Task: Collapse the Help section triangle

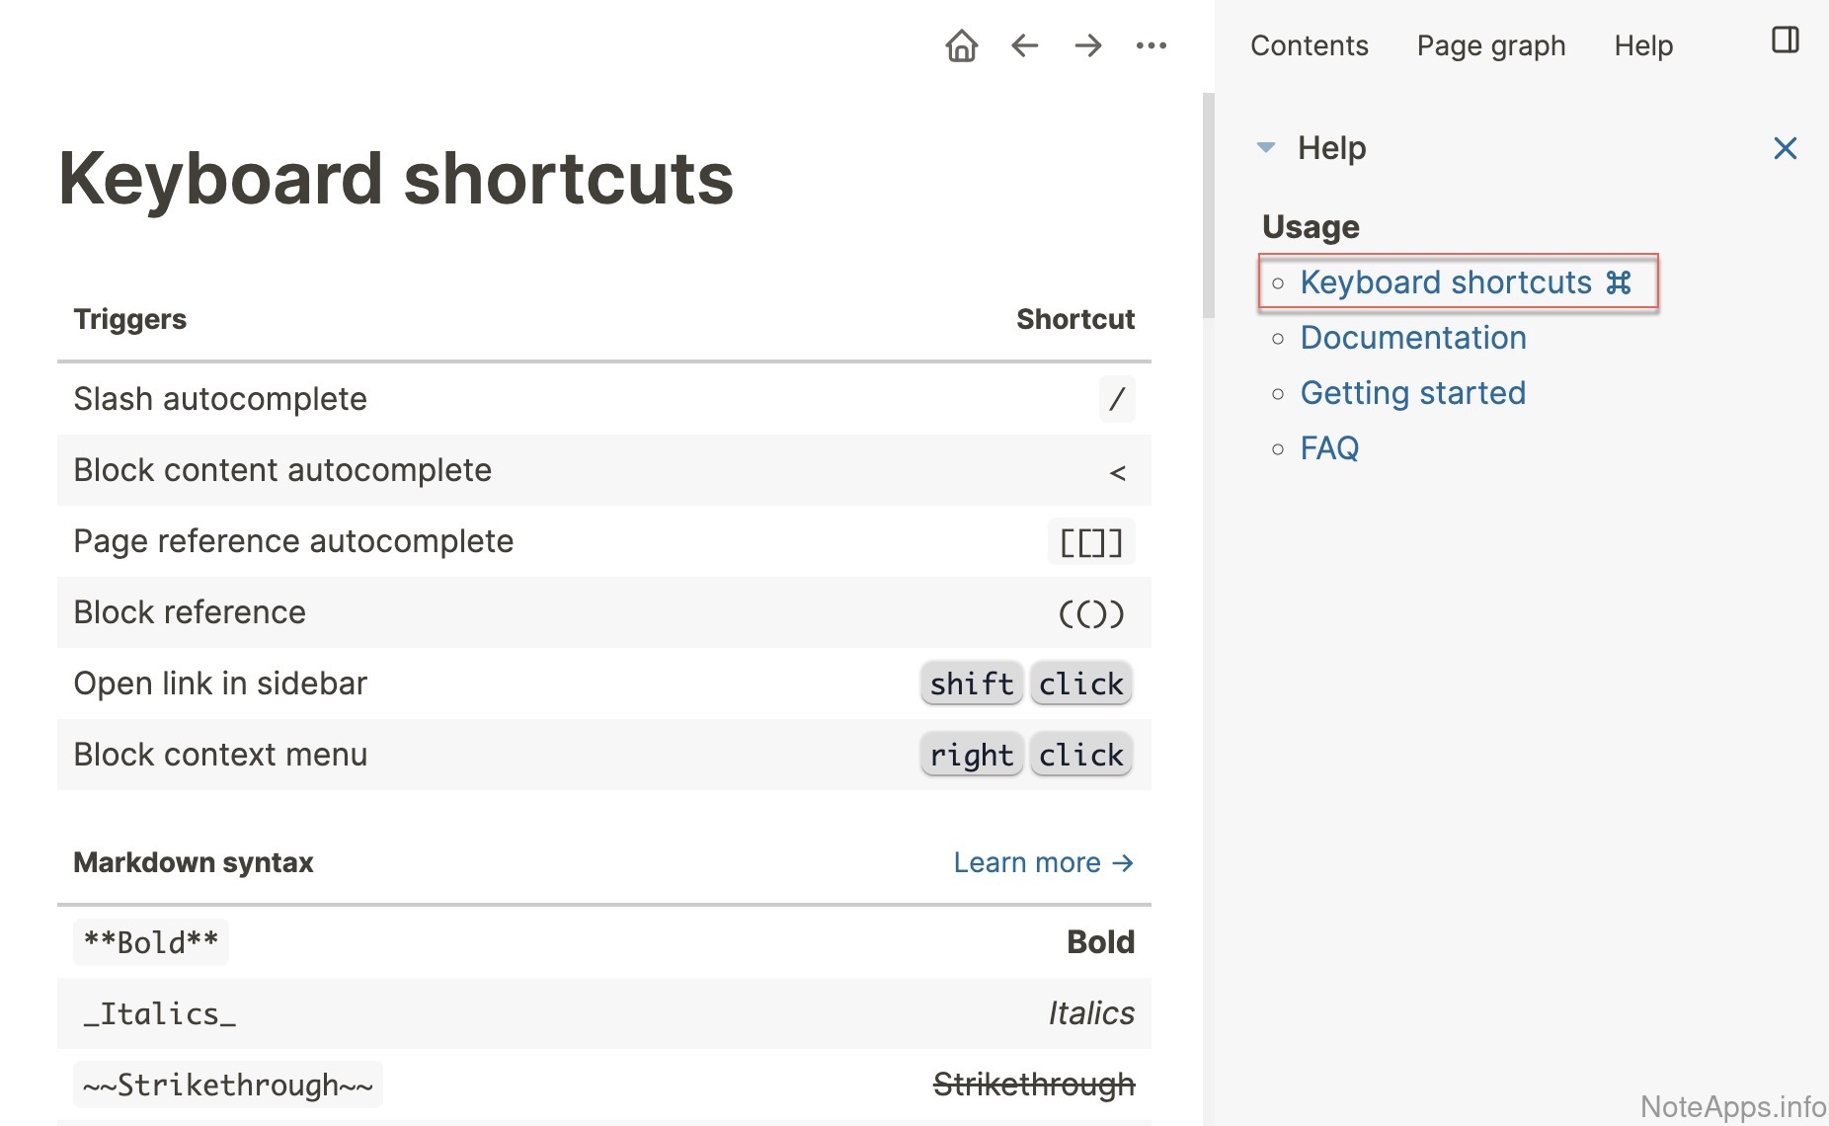Action: (x=1266, y=148)
